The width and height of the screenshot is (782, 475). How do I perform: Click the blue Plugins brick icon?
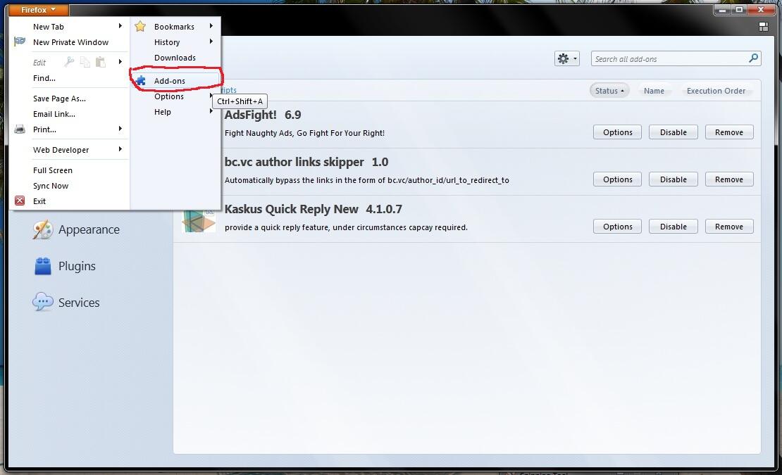pos(43,266)
